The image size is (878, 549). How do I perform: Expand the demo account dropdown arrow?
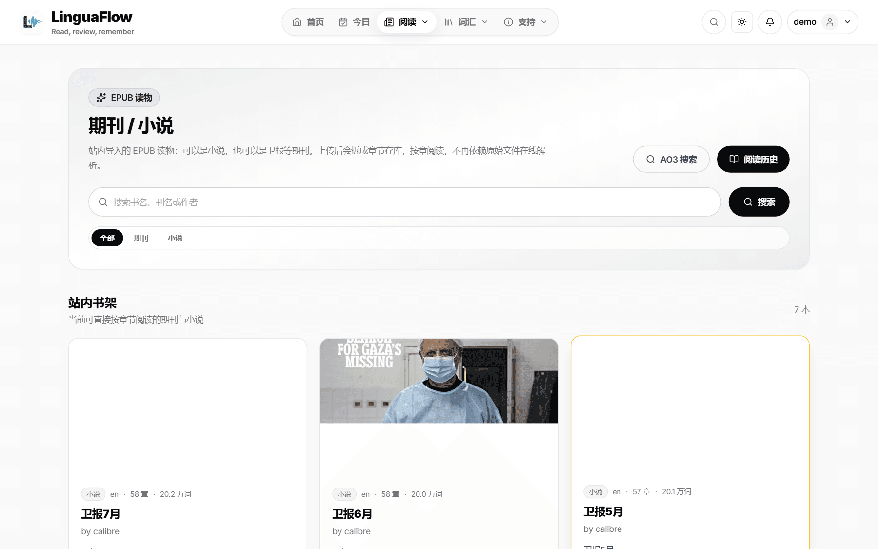coord(848,22)
